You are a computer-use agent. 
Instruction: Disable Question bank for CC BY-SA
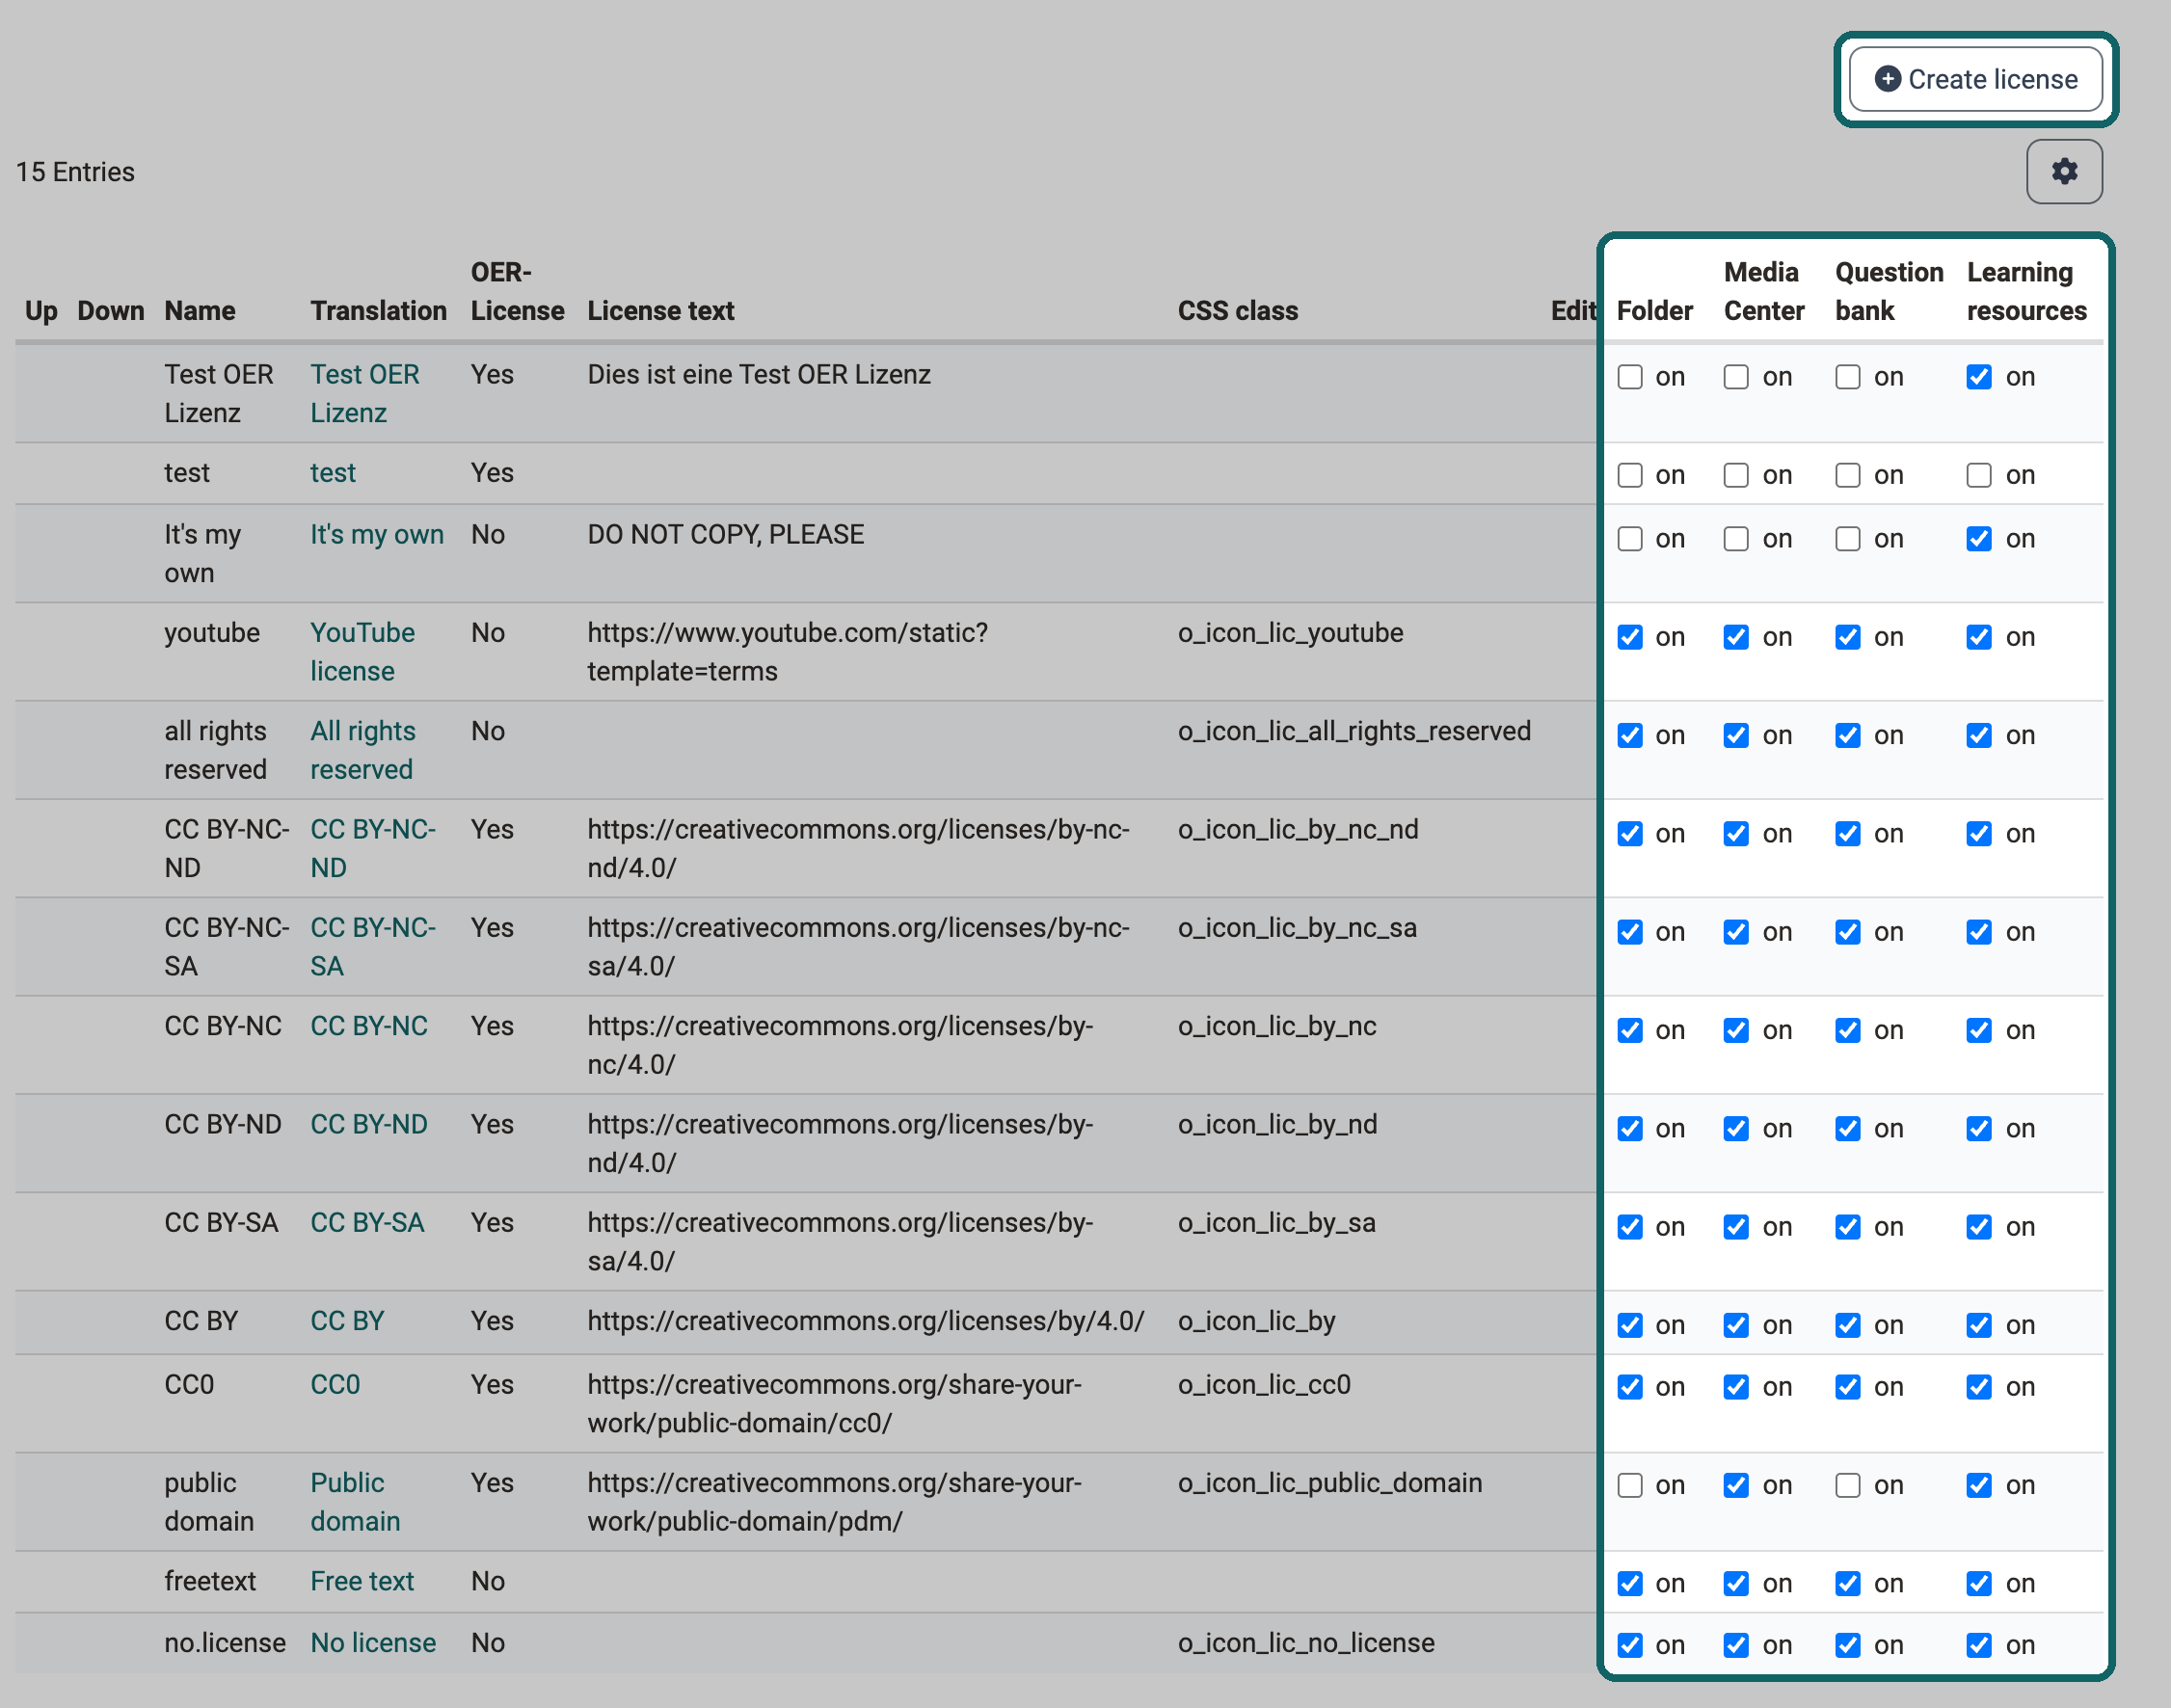[1848, 1227]
